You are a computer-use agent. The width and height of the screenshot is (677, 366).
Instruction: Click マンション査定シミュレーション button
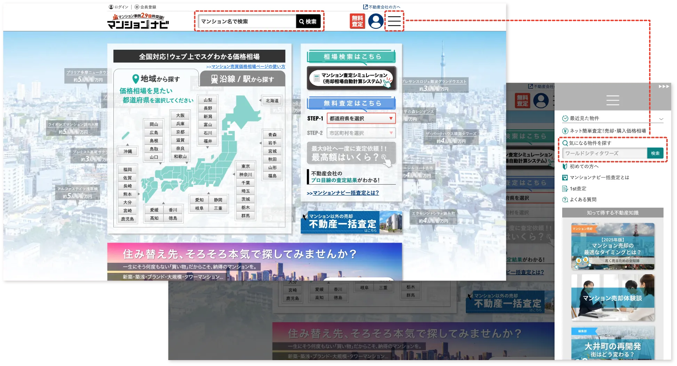click(352, 78)
